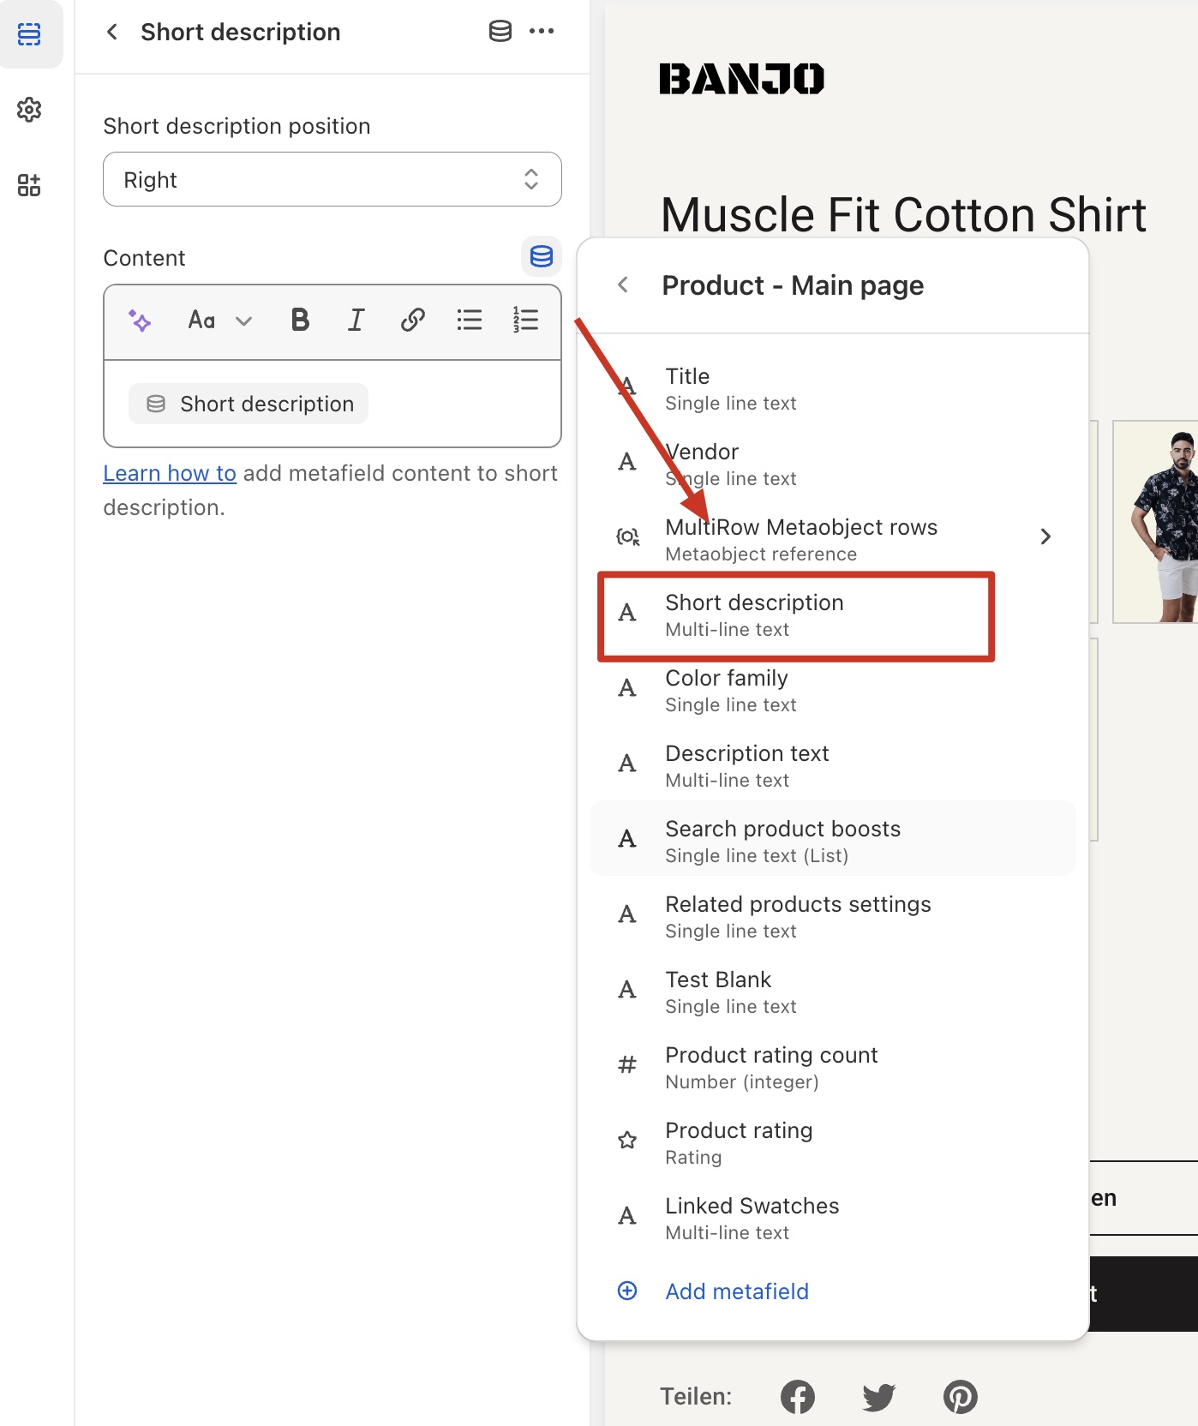Open Short description position dropdown

332,179
